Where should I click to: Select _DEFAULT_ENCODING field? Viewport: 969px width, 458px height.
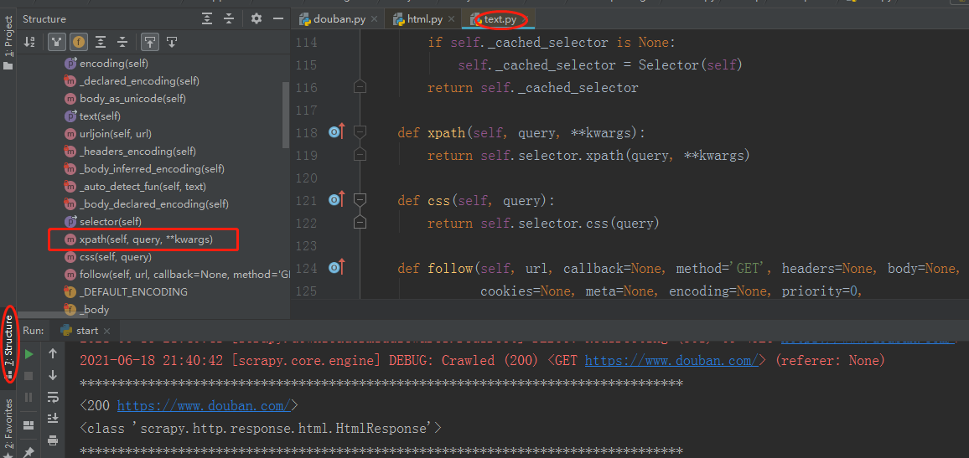(x=126, y=291)
